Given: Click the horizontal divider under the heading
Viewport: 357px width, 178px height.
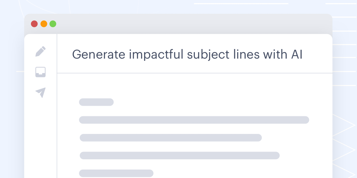Looking at the screenshot, I should click(x=195, y=73).
